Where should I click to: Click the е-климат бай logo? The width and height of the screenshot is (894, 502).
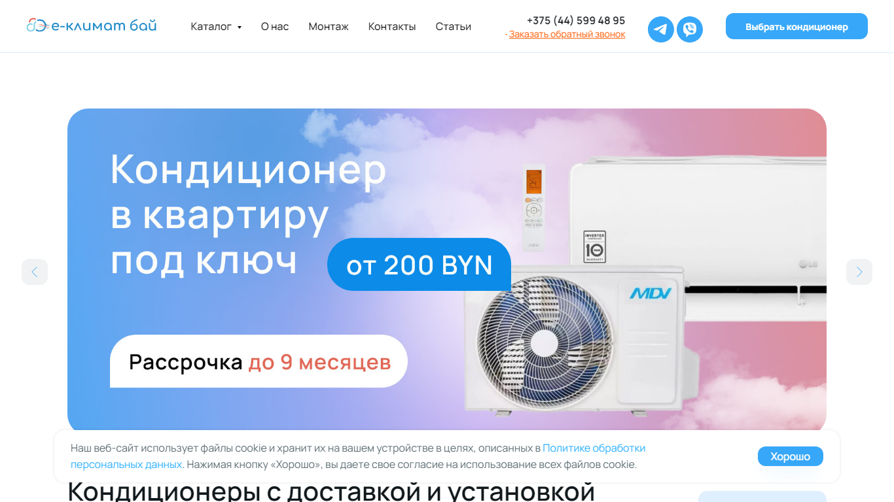pyautogui.click(x=92, y=26)
